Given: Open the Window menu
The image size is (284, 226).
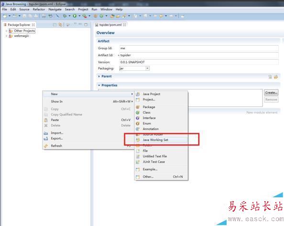Looking at the screenshot, I should point(106,10).
